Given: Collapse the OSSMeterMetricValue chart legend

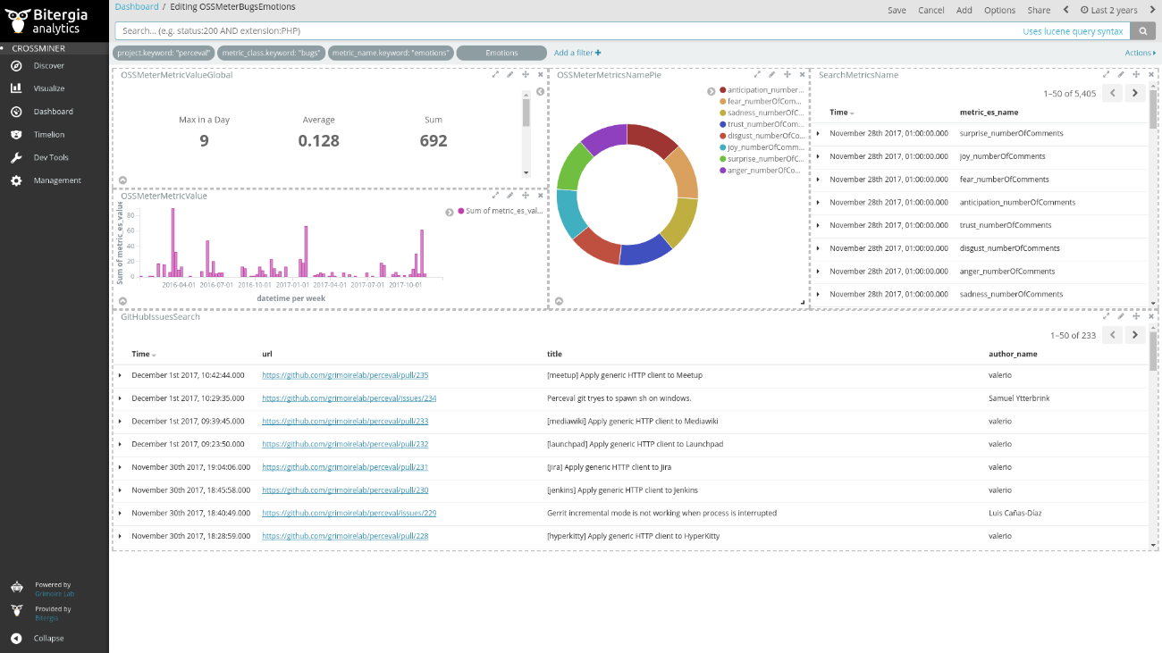Looking at the screenshot, I should pos(450,212).
